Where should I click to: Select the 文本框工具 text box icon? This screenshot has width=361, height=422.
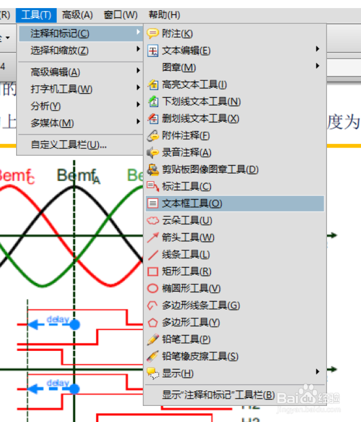153,203
